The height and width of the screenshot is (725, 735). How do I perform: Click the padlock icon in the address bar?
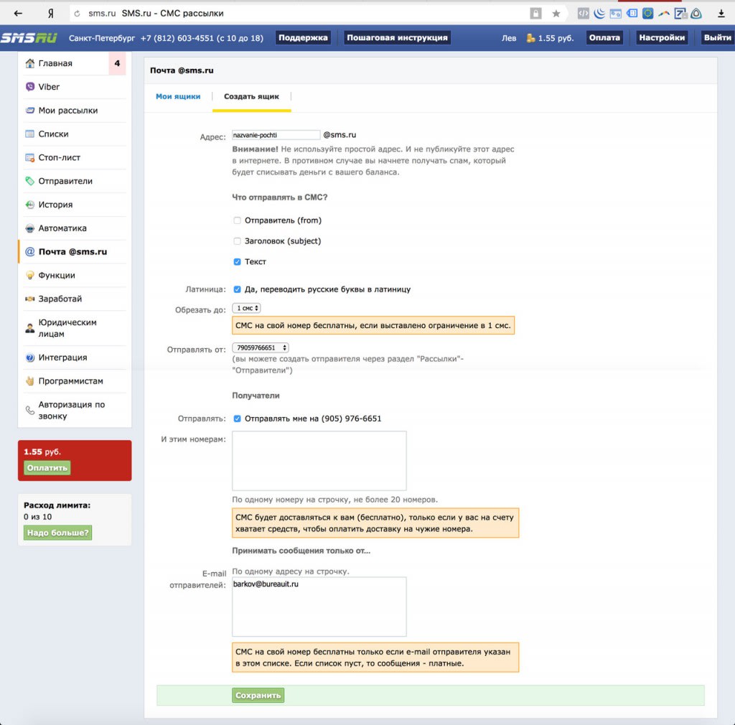[535, 14]
